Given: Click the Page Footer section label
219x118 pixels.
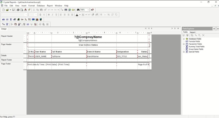Looking at the screenshot, I should pos(6,64).
